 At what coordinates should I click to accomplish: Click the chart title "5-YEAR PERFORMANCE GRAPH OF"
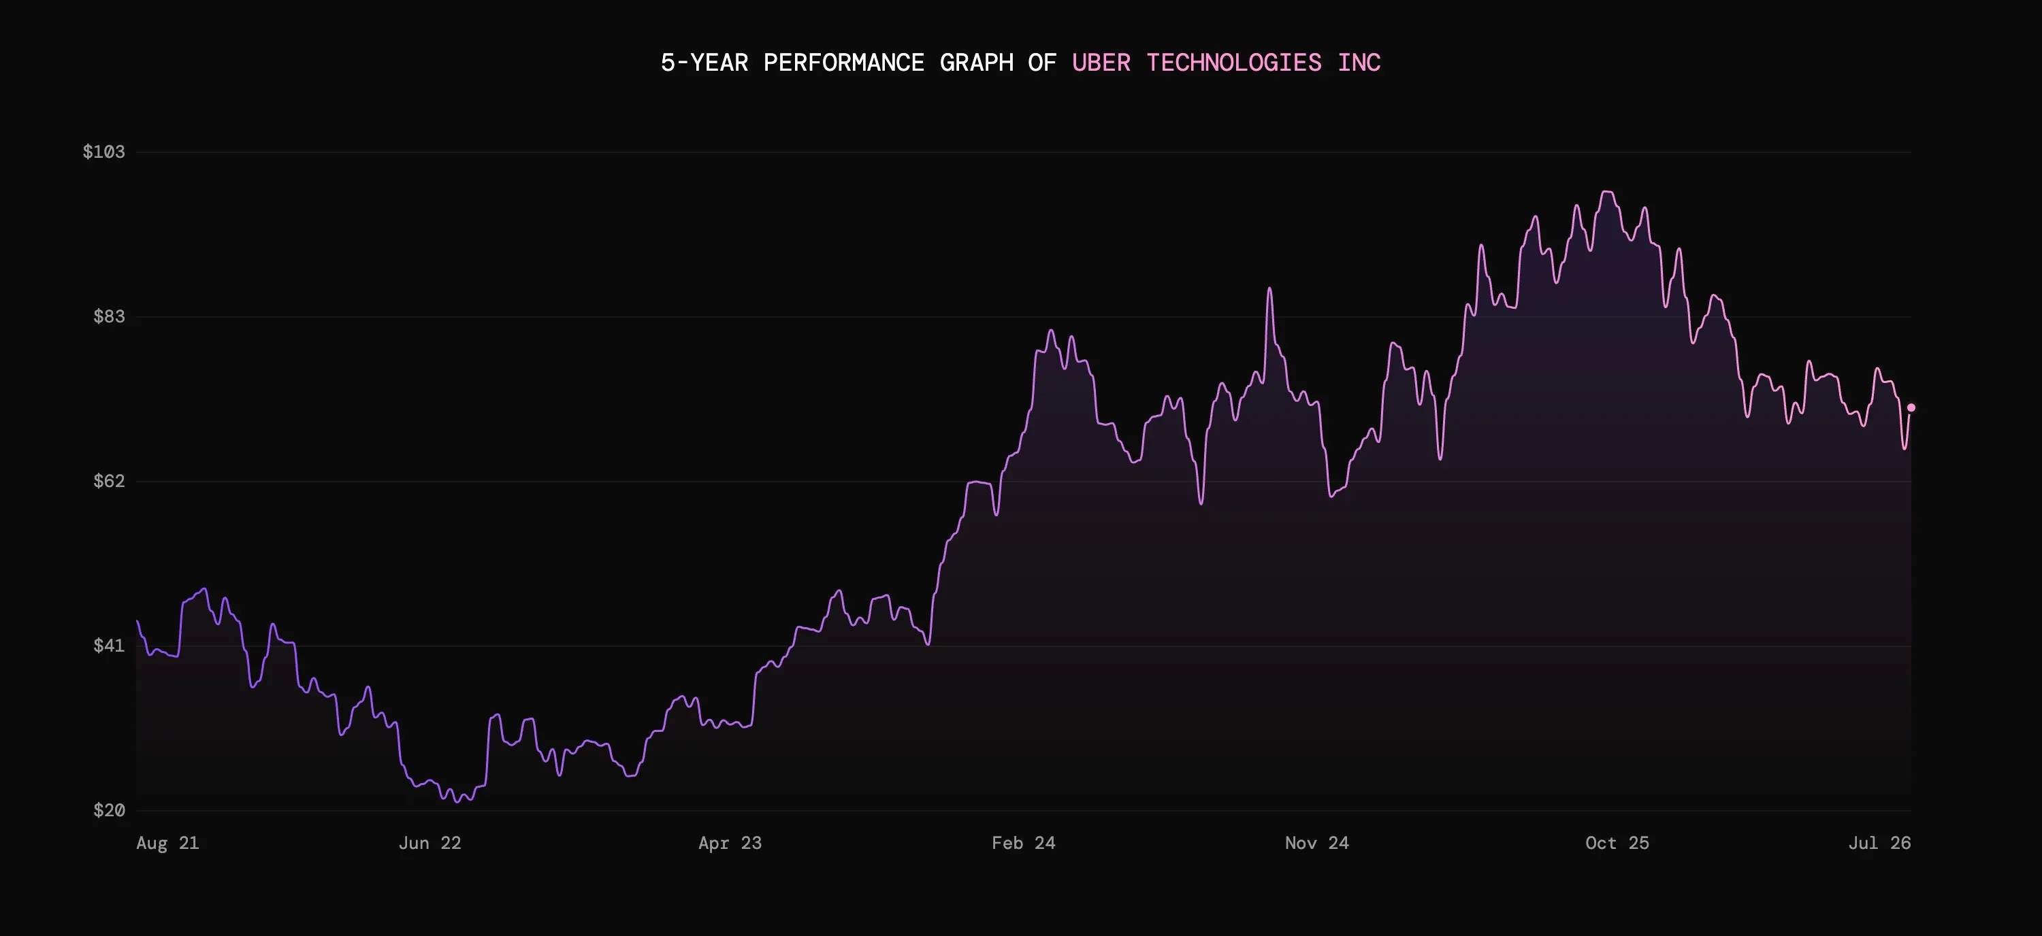point(858,63)
